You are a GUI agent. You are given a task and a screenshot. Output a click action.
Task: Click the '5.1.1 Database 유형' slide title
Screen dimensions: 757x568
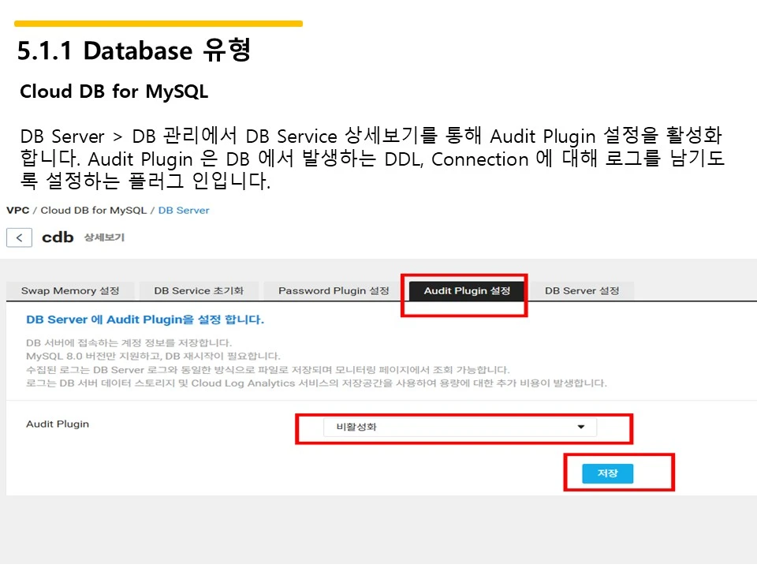pyautogui.click(x=134, y=50)
